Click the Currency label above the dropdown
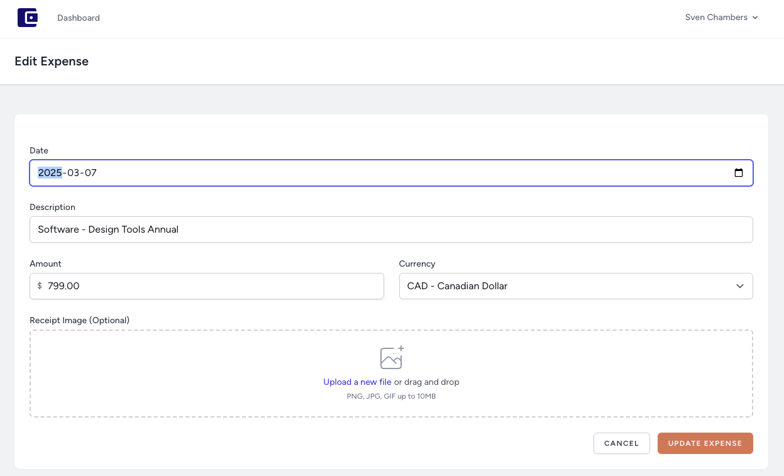 (416, 263)
